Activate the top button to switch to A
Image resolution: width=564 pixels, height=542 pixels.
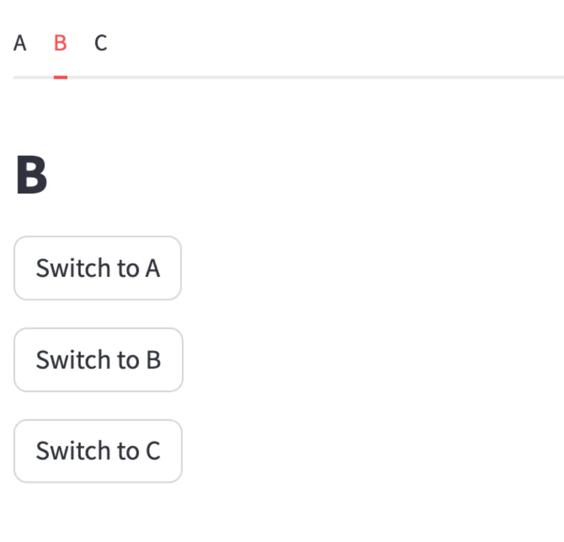(97, 268)
